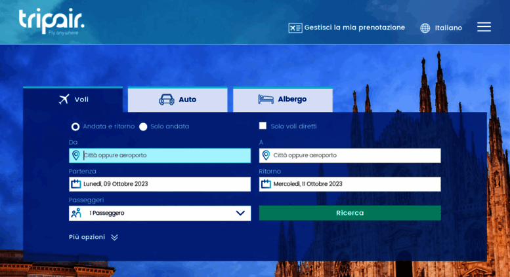The height and width of the screenshot is (277, 510).
Task: Switch to the Voli tab
Action: 73,100
